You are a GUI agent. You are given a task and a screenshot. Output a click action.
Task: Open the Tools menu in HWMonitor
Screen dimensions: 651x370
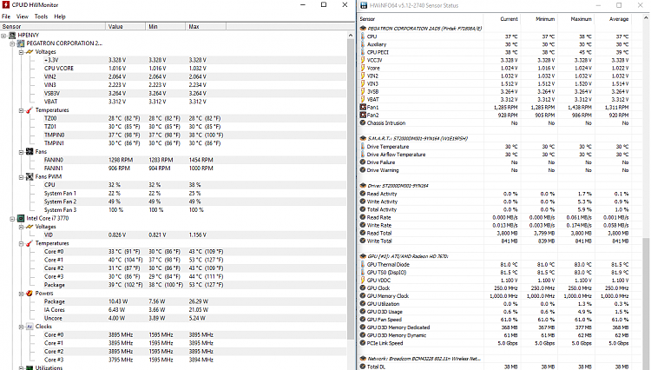pos(40,16)
